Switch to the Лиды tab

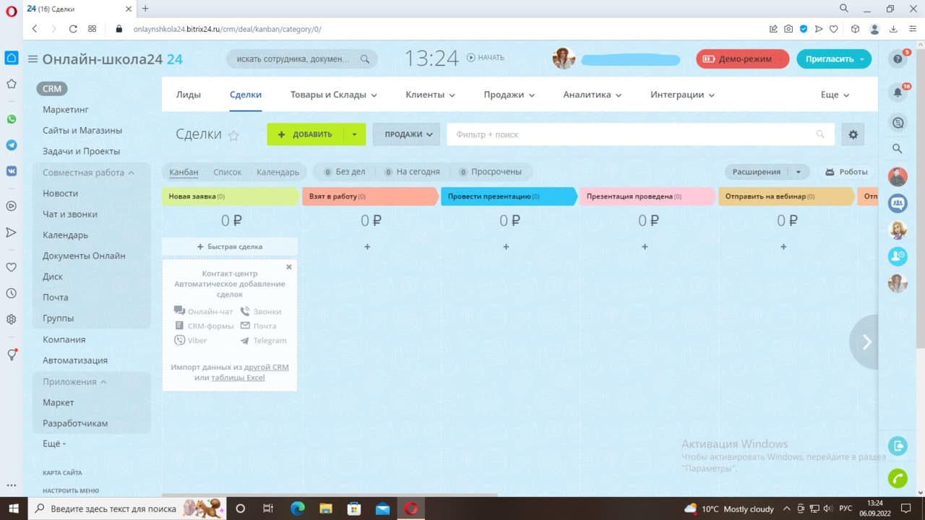point(189,95)
